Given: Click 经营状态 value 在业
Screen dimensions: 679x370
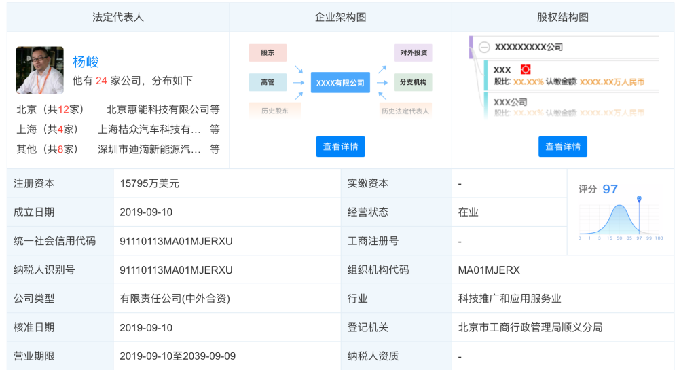Looking at the screenshot, I should (468, 212).
